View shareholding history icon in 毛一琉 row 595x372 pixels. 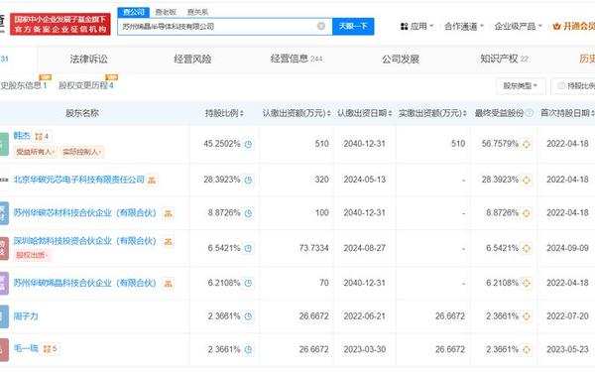click(248, 349)
